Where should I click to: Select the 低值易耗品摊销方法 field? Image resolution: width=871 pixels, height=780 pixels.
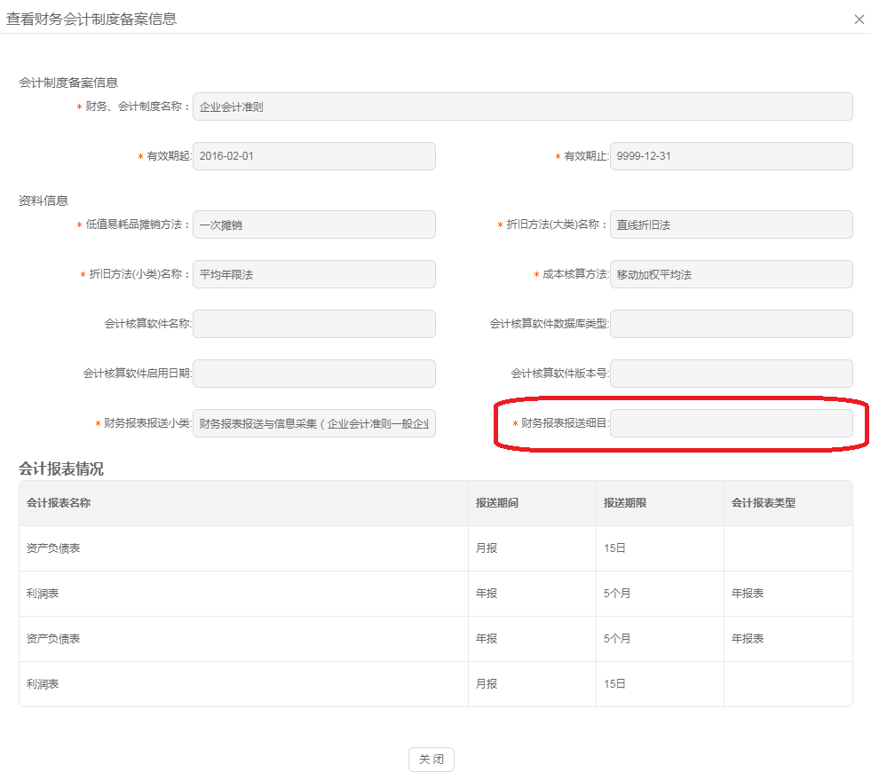point(313,225)
